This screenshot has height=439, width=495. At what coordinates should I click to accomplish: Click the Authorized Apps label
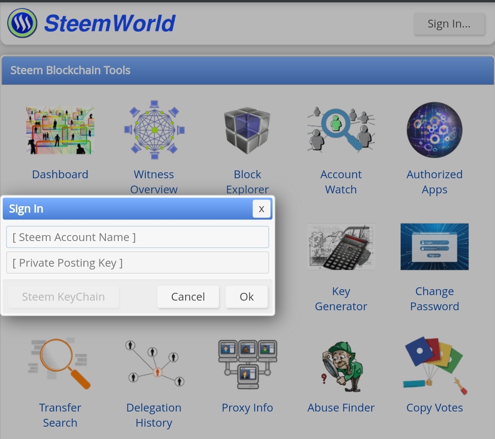(434, 182)
